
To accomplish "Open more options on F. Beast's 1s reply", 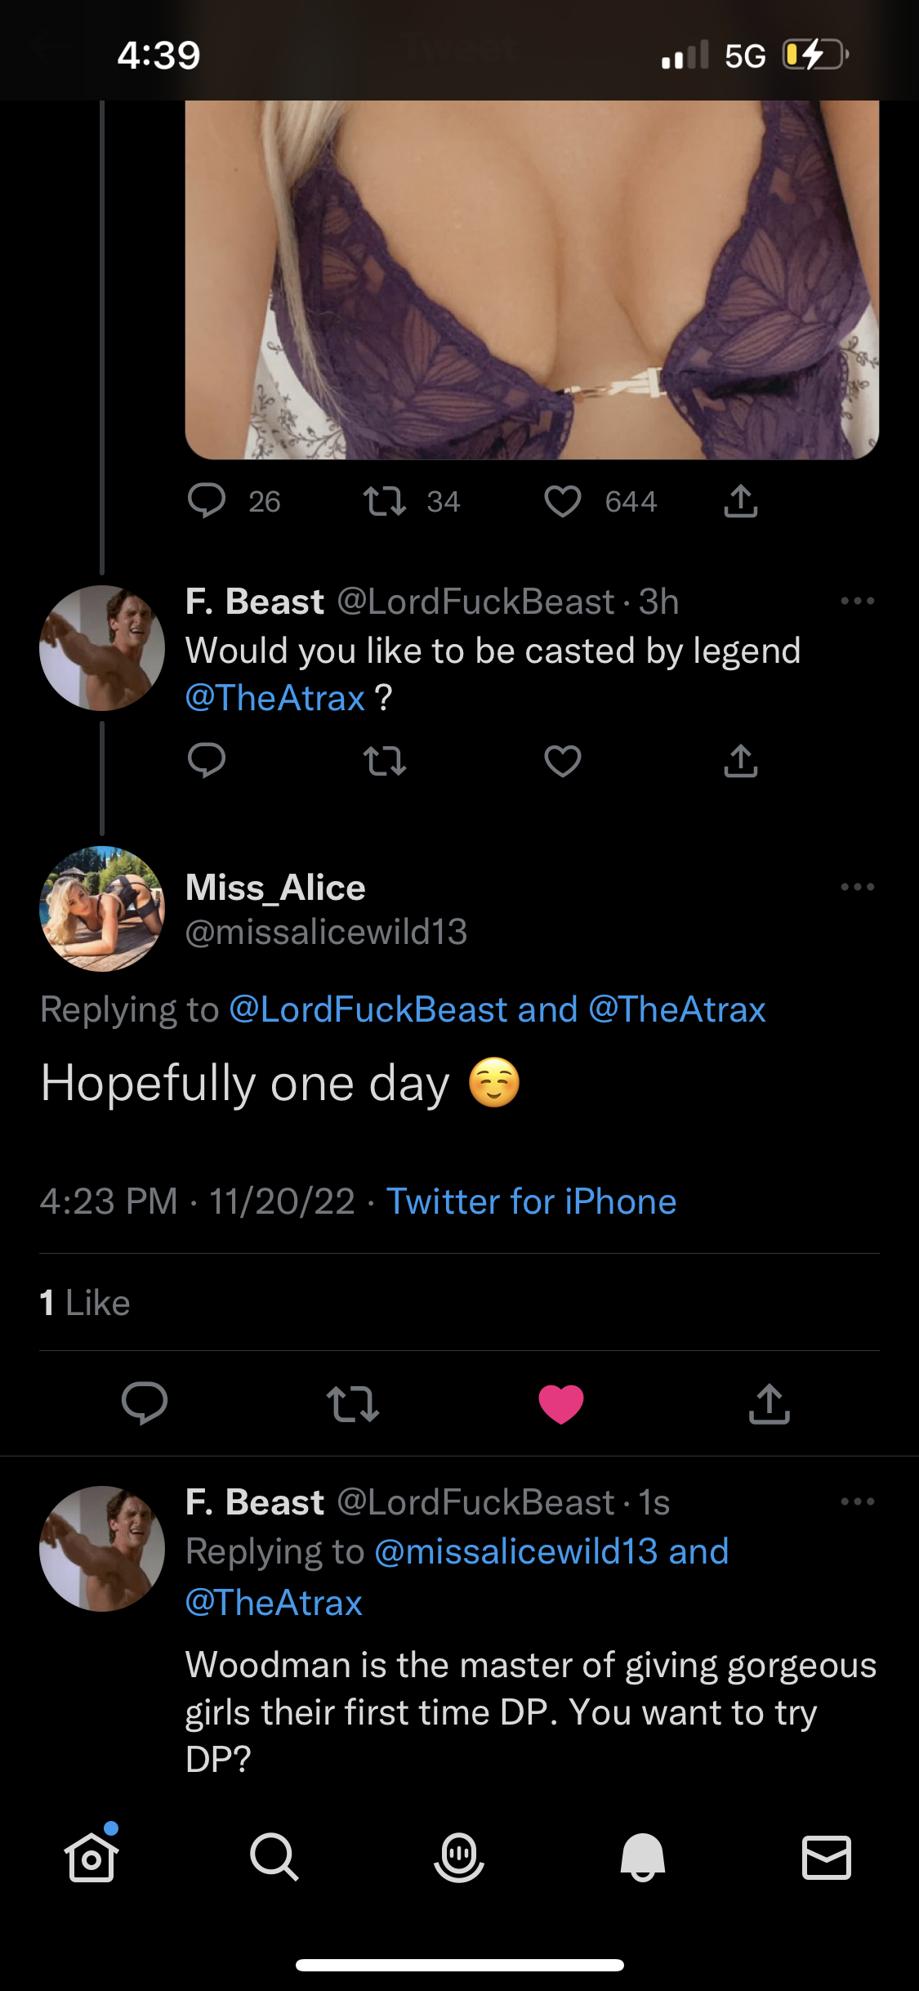I will [x=857, y=1501].
